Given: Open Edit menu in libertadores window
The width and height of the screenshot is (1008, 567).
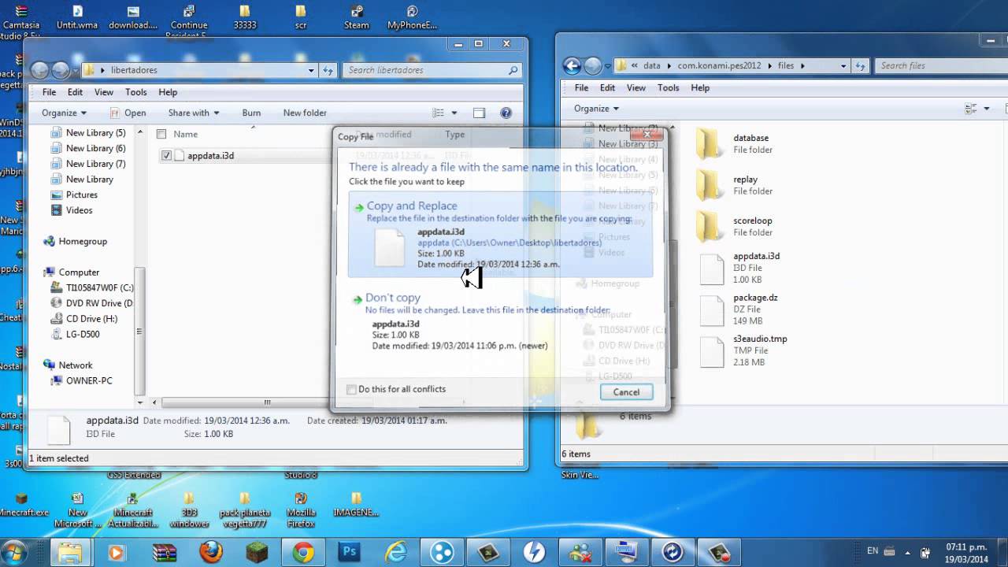Looking at the screenshot, I should [75, 92].
